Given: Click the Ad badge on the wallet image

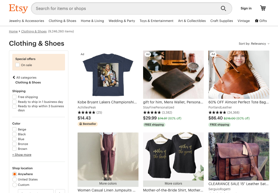Looking at the screenshot, I should pyautogui.click(x=148, y=54).
